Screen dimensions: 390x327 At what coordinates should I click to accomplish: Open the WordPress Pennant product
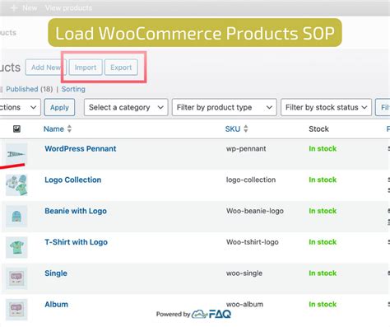coord(81,148)
